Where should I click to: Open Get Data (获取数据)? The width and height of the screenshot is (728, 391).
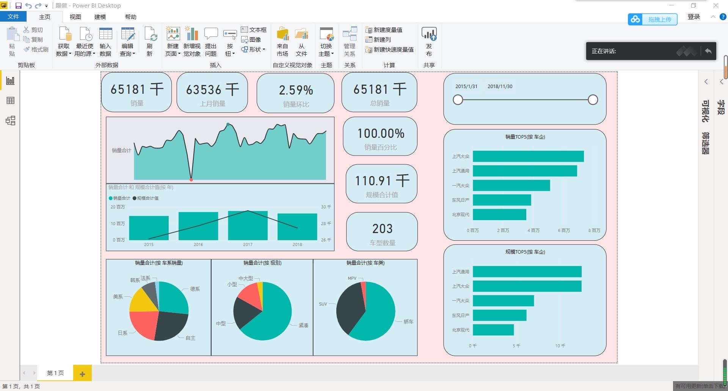click(64, 42)
